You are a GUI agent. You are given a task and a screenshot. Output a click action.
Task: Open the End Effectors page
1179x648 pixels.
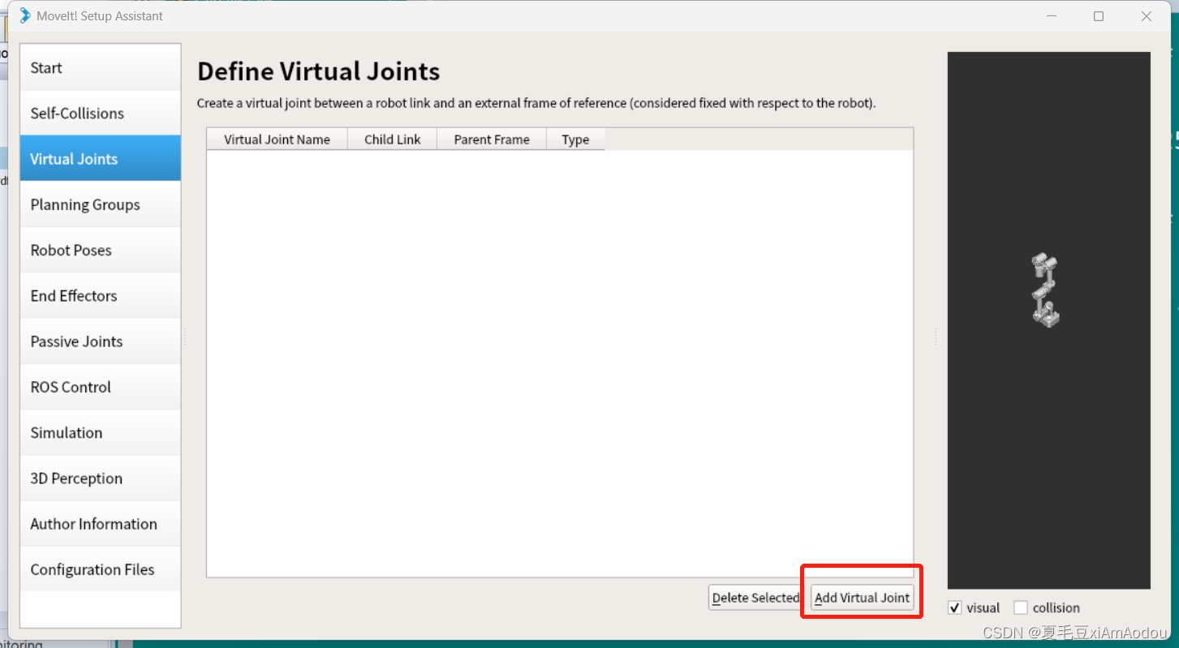tap(101, 295)
